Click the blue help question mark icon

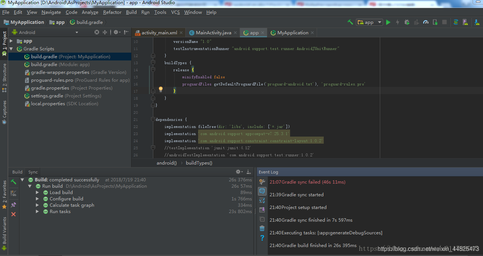click(262, 238)
